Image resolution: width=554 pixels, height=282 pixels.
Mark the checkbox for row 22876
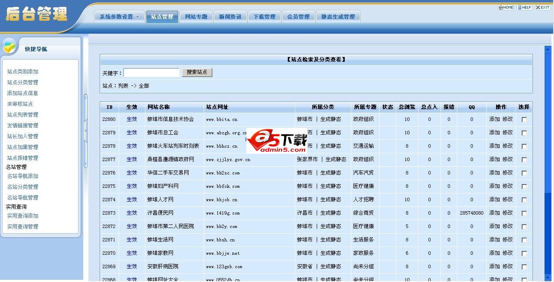click(x=524, y=173)
